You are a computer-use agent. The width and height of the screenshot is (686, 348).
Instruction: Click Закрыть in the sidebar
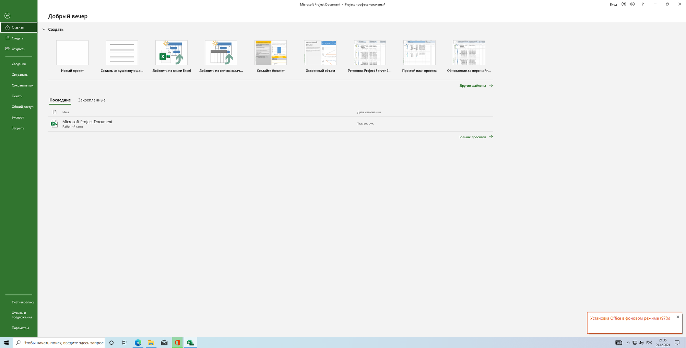point(19,128)
